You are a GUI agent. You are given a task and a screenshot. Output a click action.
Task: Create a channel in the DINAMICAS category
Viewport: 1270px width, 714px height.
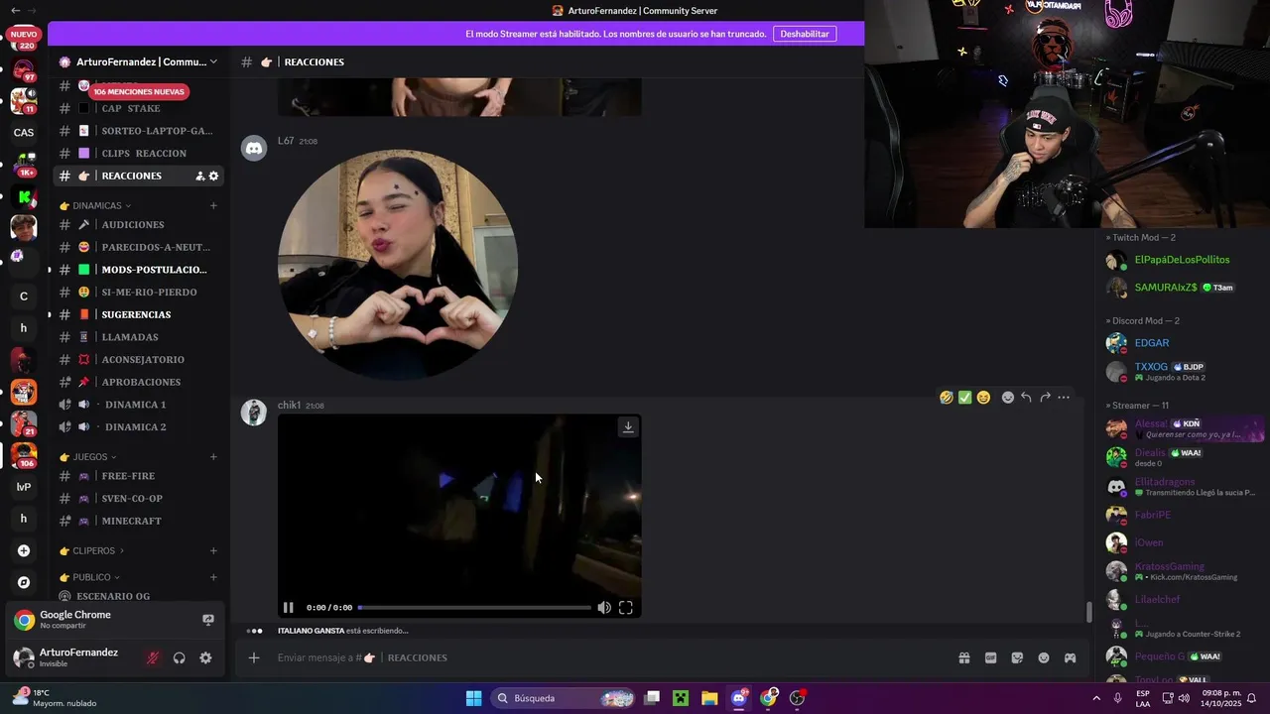click(213, 205)
